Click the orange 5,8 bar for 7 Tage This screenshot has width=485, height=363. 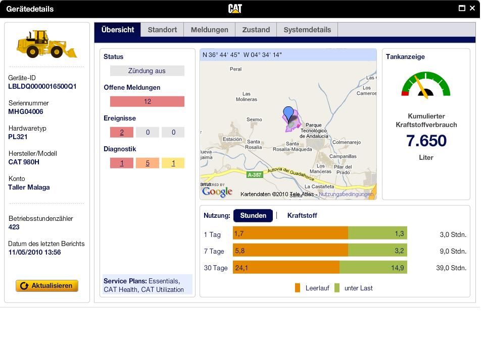point(290,250)
